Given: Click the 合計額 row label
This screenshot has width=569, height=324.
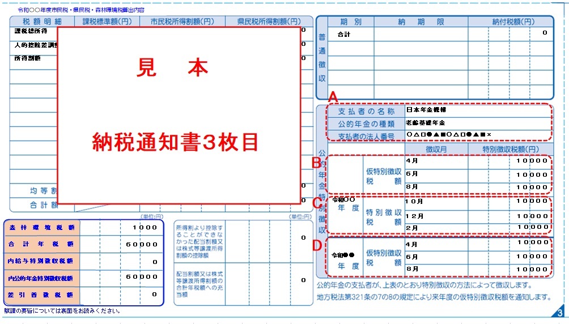Looking at the screenshot, I should click(x=44, y=206).
